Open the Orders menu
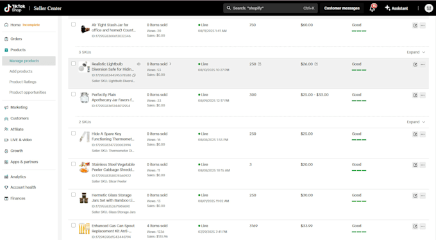436x240 pixels. click(16, 39)
